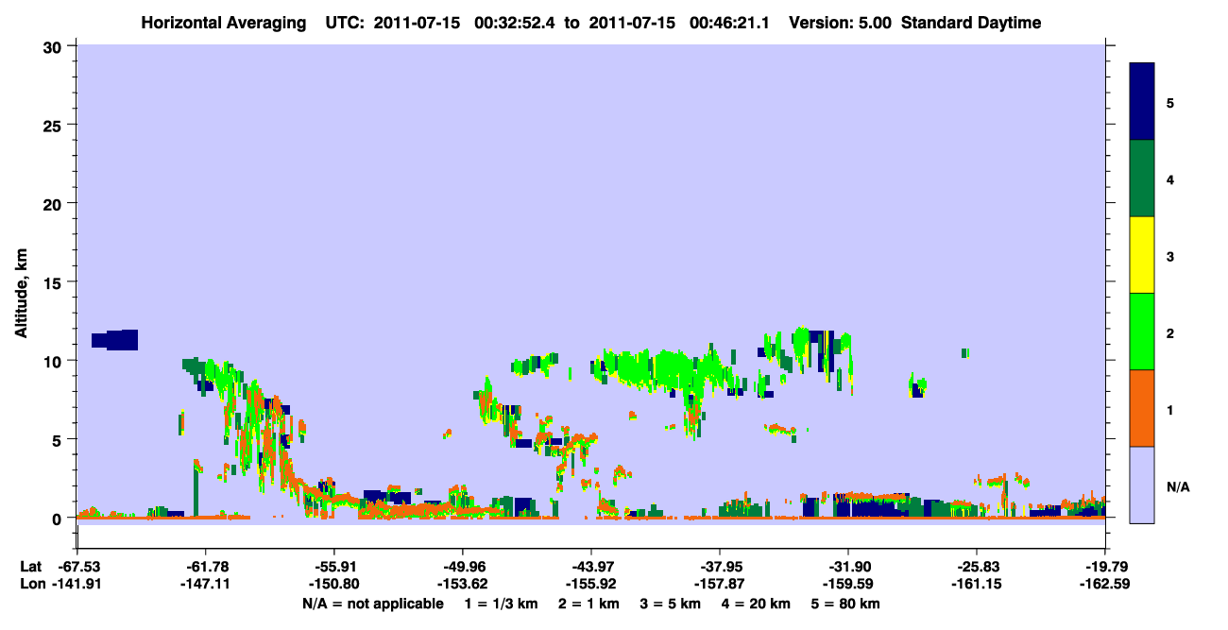Click the colorbar label '5'
The image size is (1228, 630).
1169,103
